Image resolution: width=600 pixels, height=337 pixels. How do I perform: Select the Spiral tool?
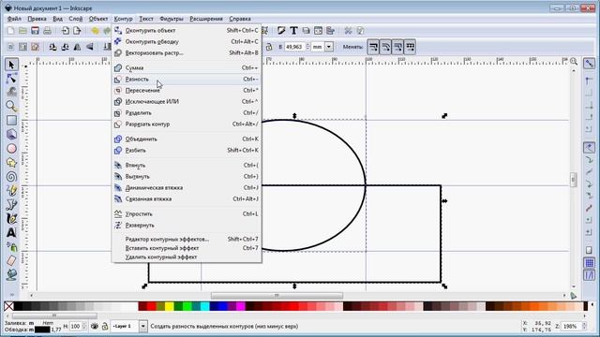coord(11,177)
